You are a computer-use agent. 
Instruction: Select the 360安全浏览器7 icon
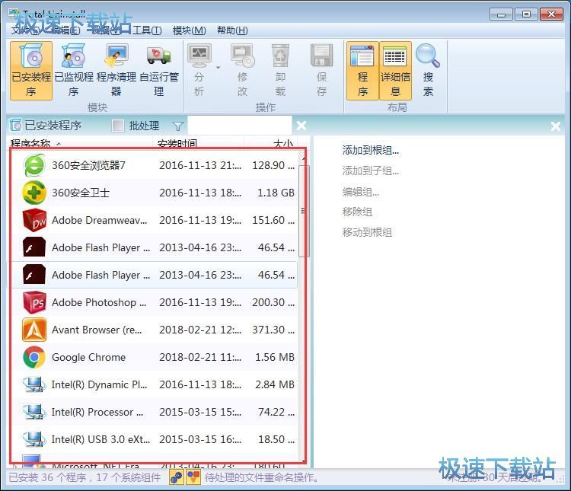(34, 165)
